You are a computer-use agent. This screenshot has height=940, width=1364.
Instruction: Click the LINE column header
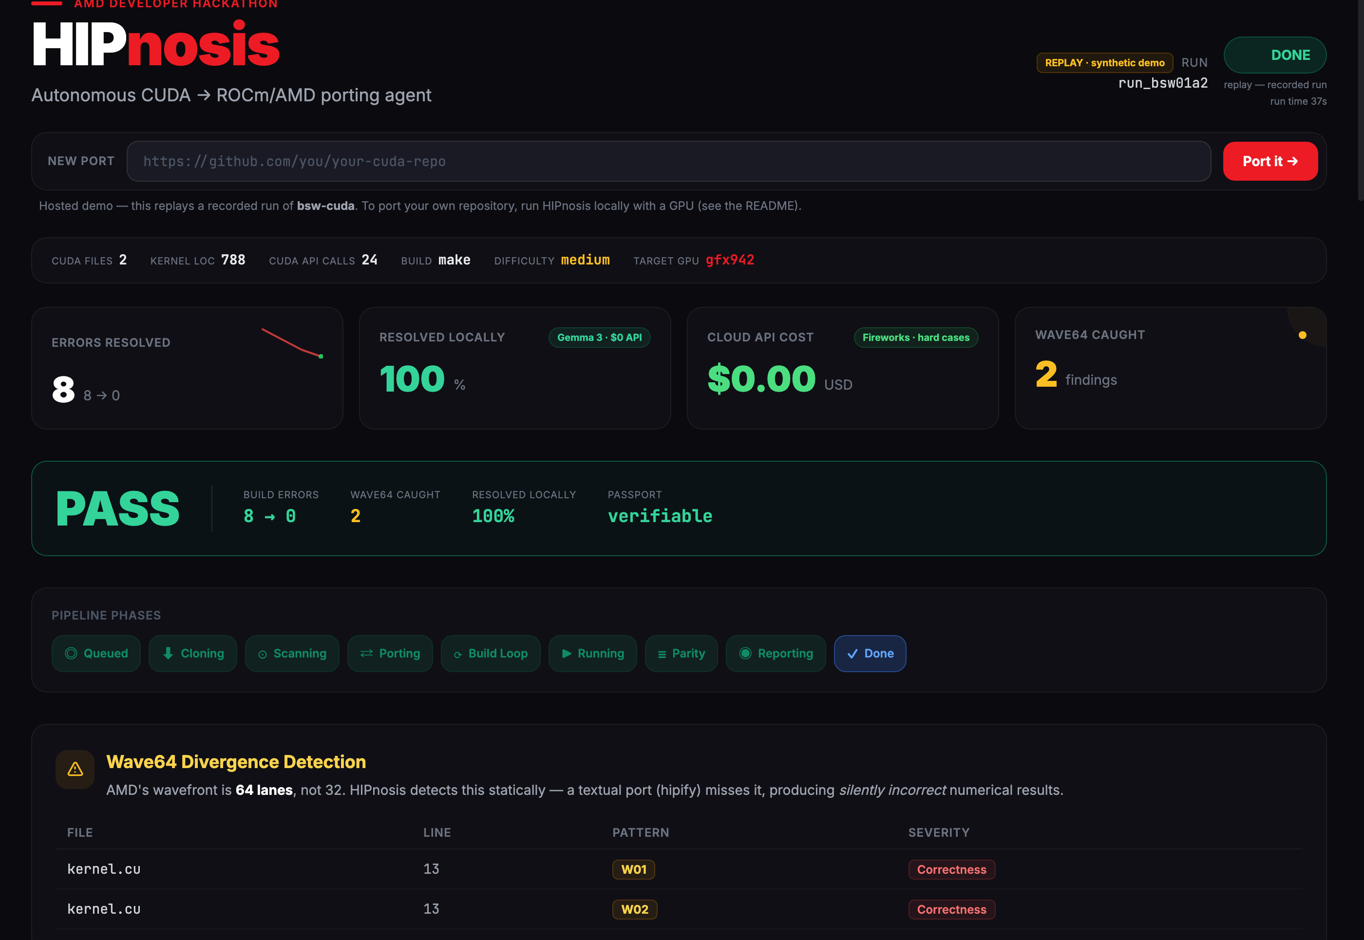(x=436, y=832)
